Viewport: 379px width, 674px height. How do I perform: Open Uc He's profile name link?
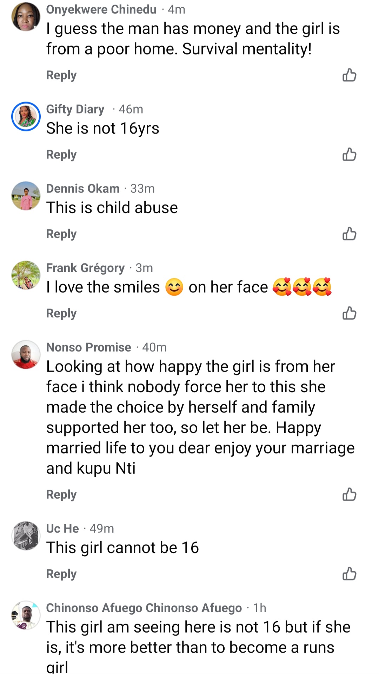62,529
